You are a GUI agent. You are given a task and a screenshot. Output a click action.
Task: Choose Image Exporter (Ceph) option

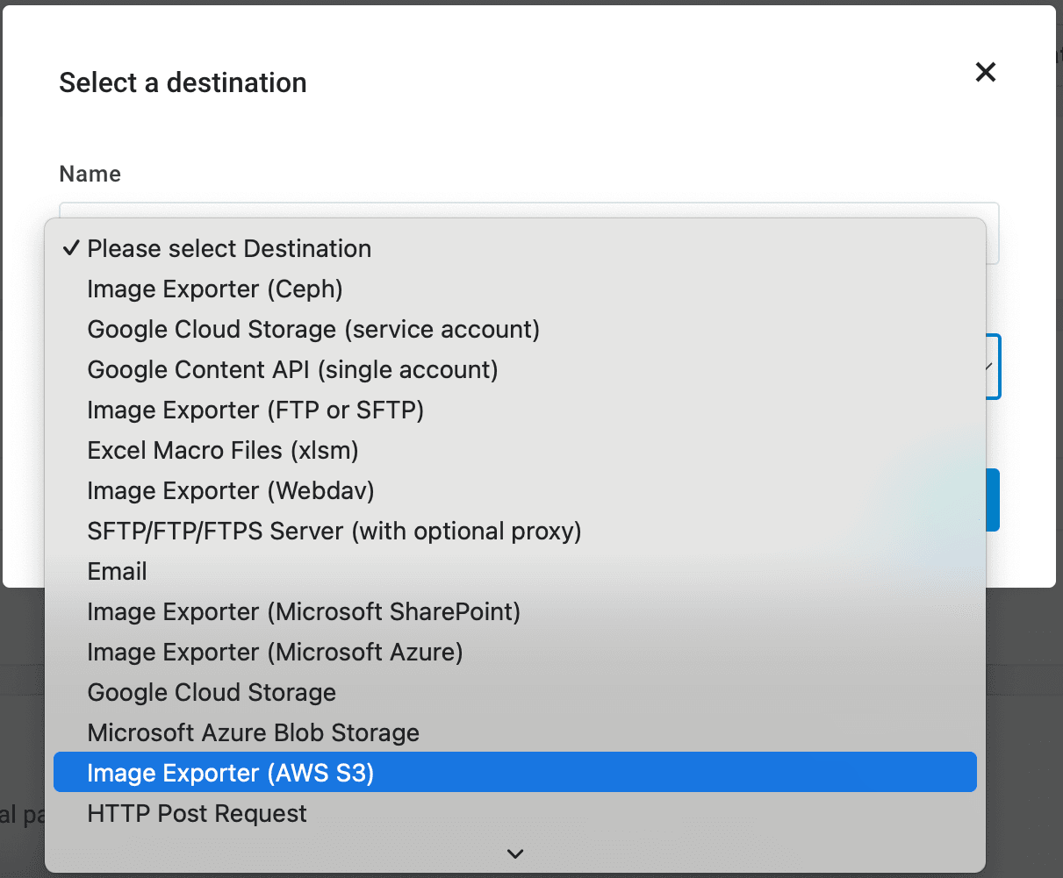(x=215, y=289)
